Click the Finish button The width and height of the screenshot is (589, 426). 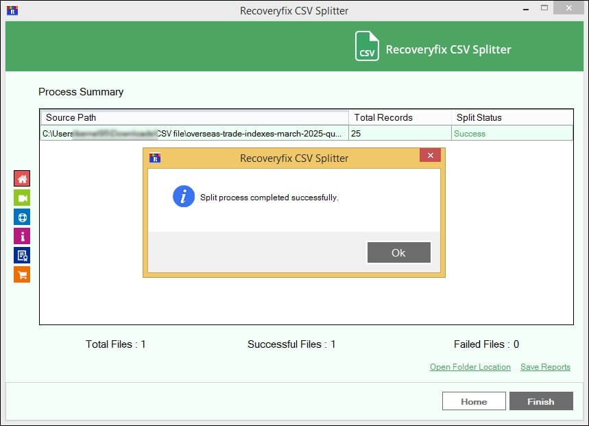click(x=541, y=401)
